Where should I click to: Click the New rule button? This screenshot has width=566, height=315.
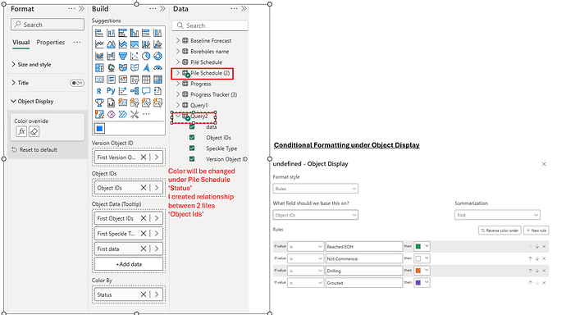tap(536, 231)
